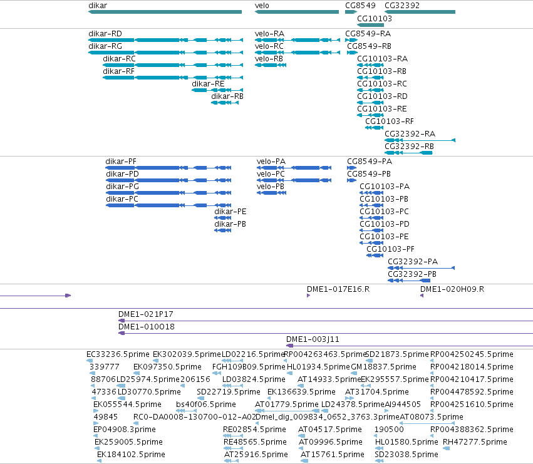Select protein CG10103-PD
The image size is (533, 464).
pyautogui.click(x=371, y=230)
